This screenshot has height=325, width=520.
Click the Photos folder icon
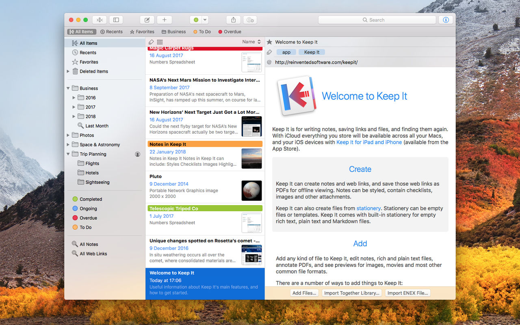(x=75, y=135)
